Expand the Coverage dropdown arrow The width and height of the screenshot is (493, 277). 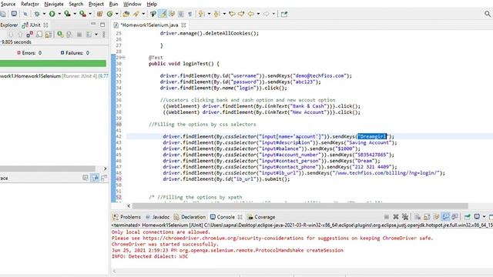75,14
